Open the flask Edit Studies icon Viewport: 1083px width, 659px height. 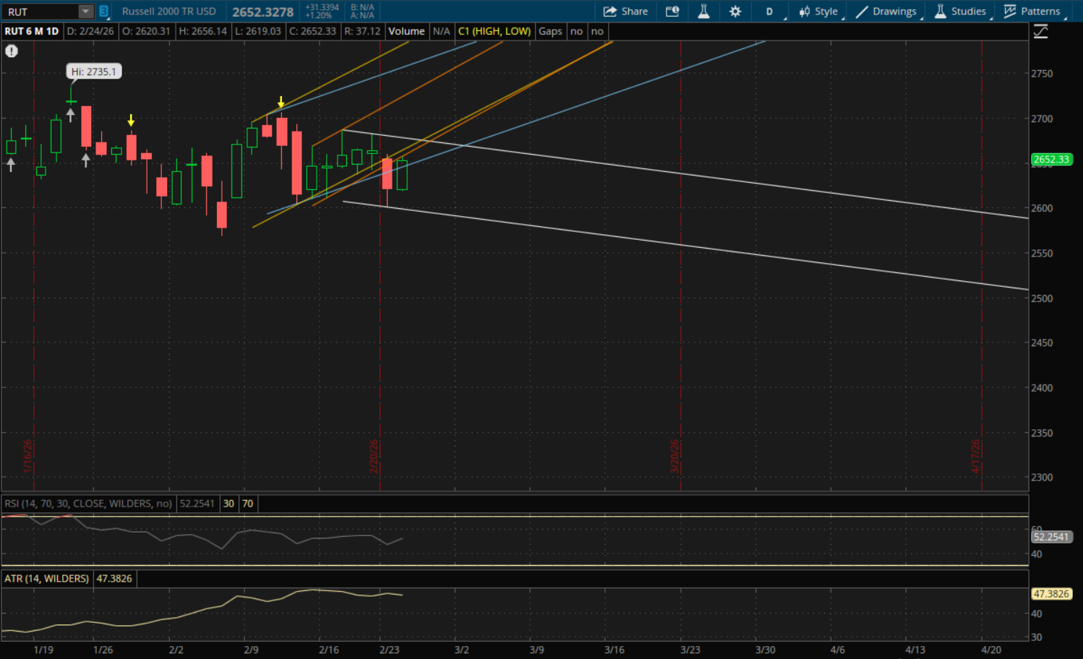[x=703, y=12]
